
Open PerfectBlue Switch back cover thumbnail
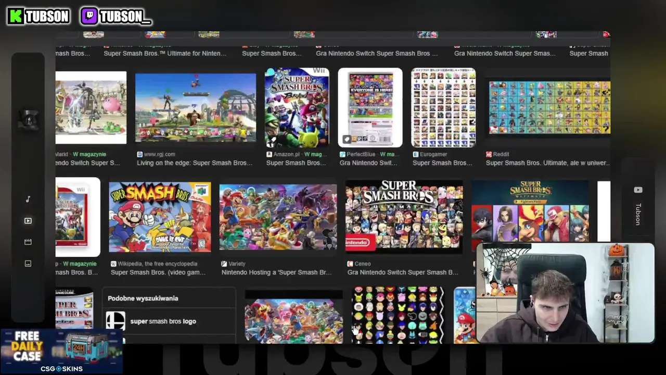[x=370, y=108]
